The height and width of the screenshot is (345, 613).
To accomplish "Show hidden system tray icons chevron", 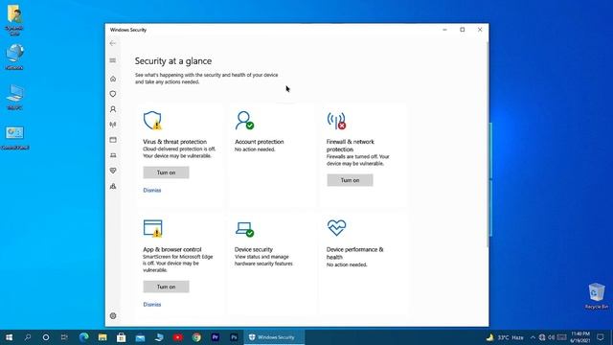I will pos(533,337).
